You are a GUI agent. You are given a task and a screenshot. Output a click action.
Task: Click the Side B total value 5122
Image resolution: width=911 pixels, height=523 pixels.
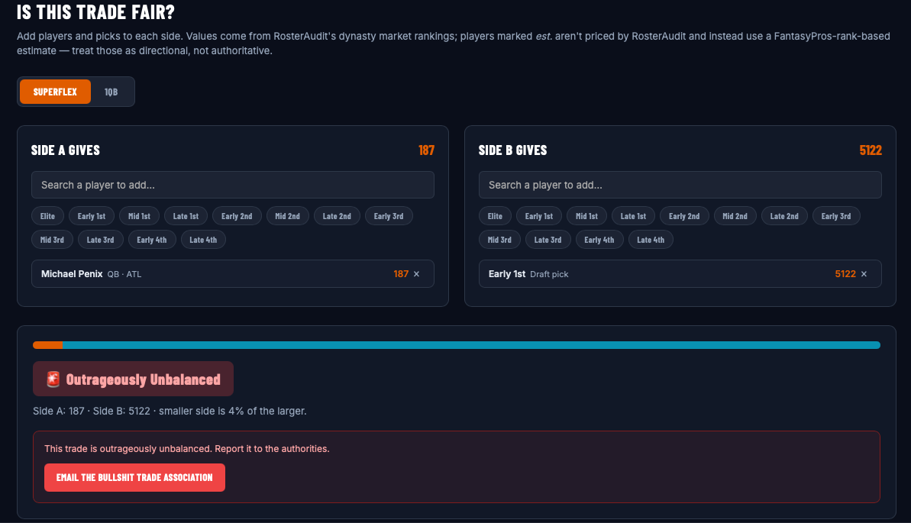click(x=871, y=150)
